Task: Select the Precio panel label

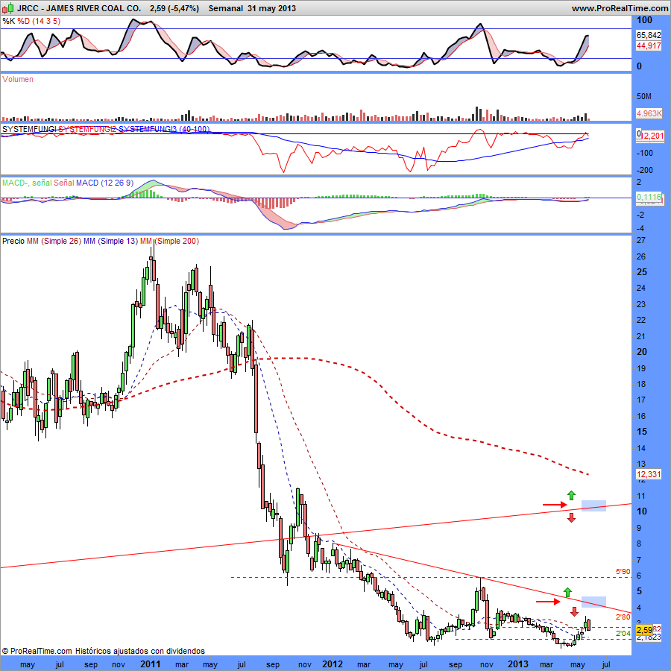Action: coord(13,241)
